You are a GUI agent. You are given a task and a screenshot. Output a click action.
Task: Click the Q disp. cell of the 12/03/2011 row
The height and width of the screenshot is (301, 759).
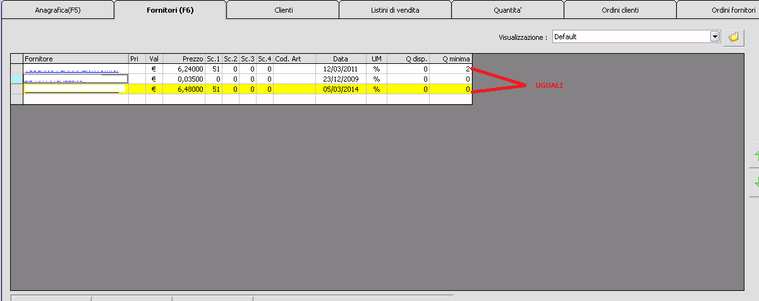(408, 69)
